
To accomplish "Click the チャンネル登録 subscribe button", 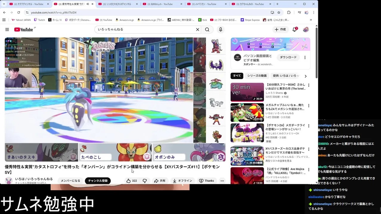I will pos(98,181).
